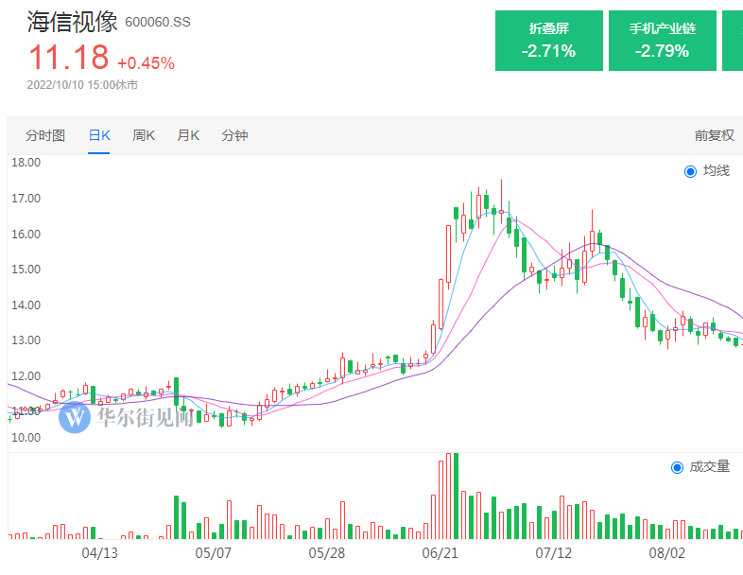Click the 12.00 price axis label

(x=26, y=376)
